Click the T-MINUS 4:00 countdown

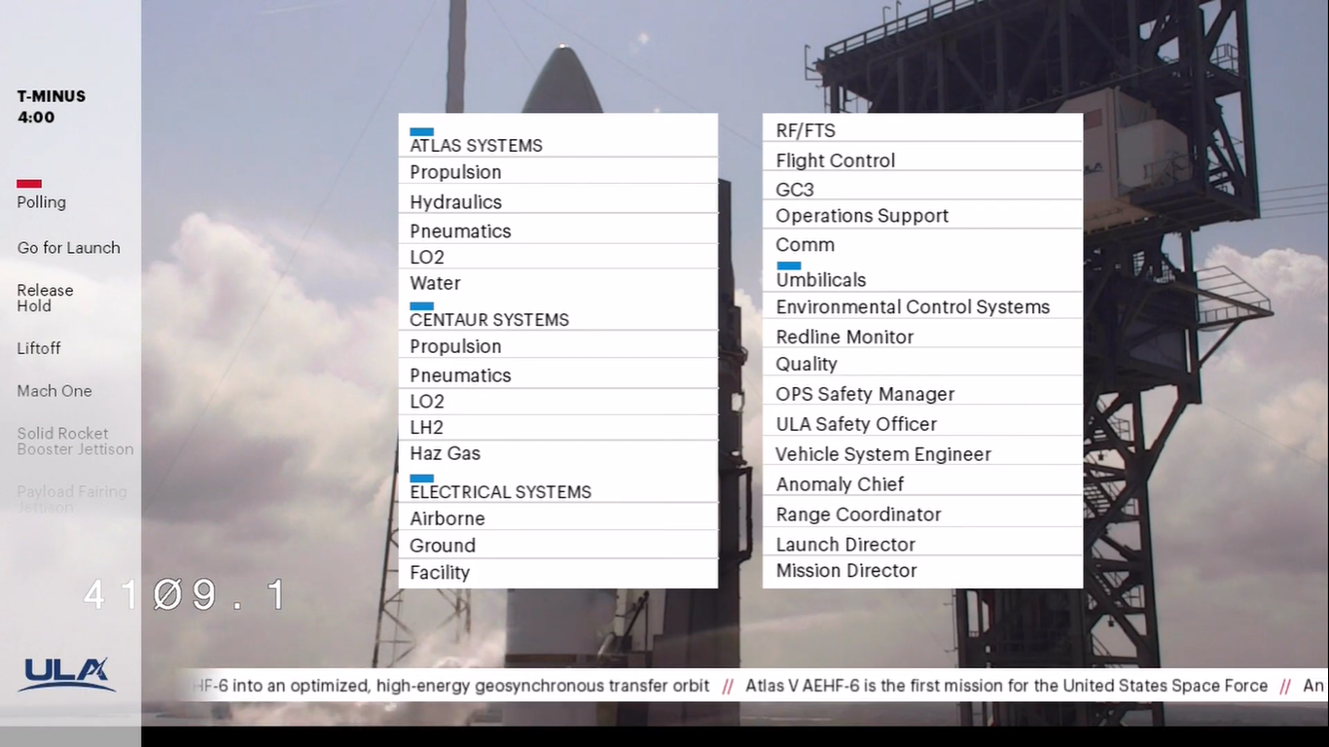51,107
